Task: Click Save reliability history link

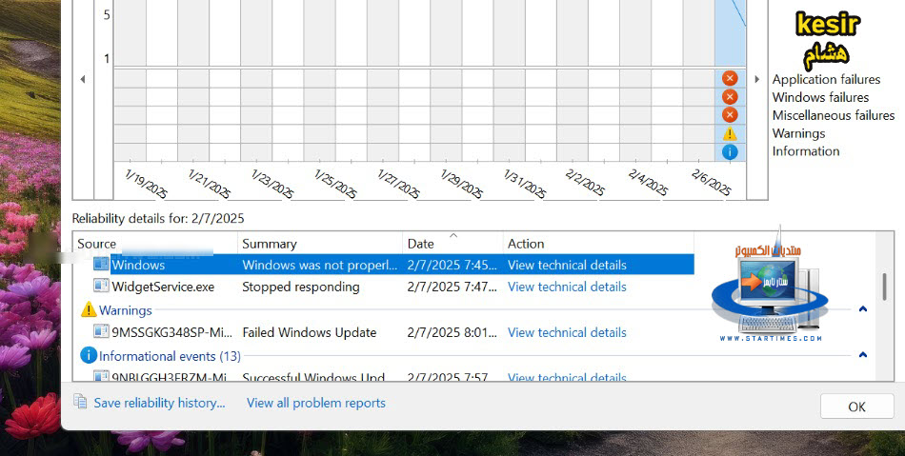Action: point(159,403)
